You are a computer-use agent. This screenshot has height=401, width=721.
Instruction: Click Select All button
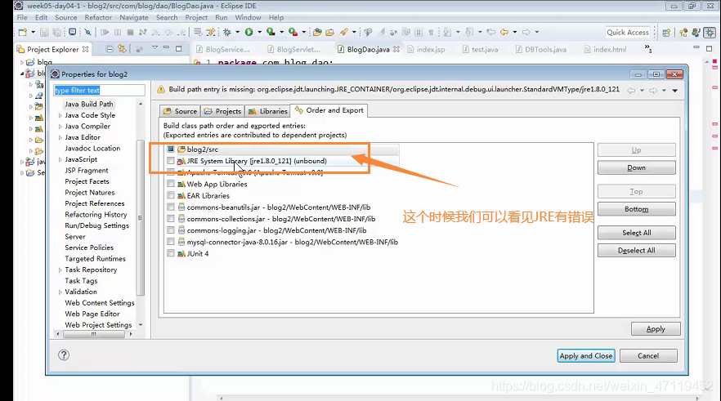[636, 233]
